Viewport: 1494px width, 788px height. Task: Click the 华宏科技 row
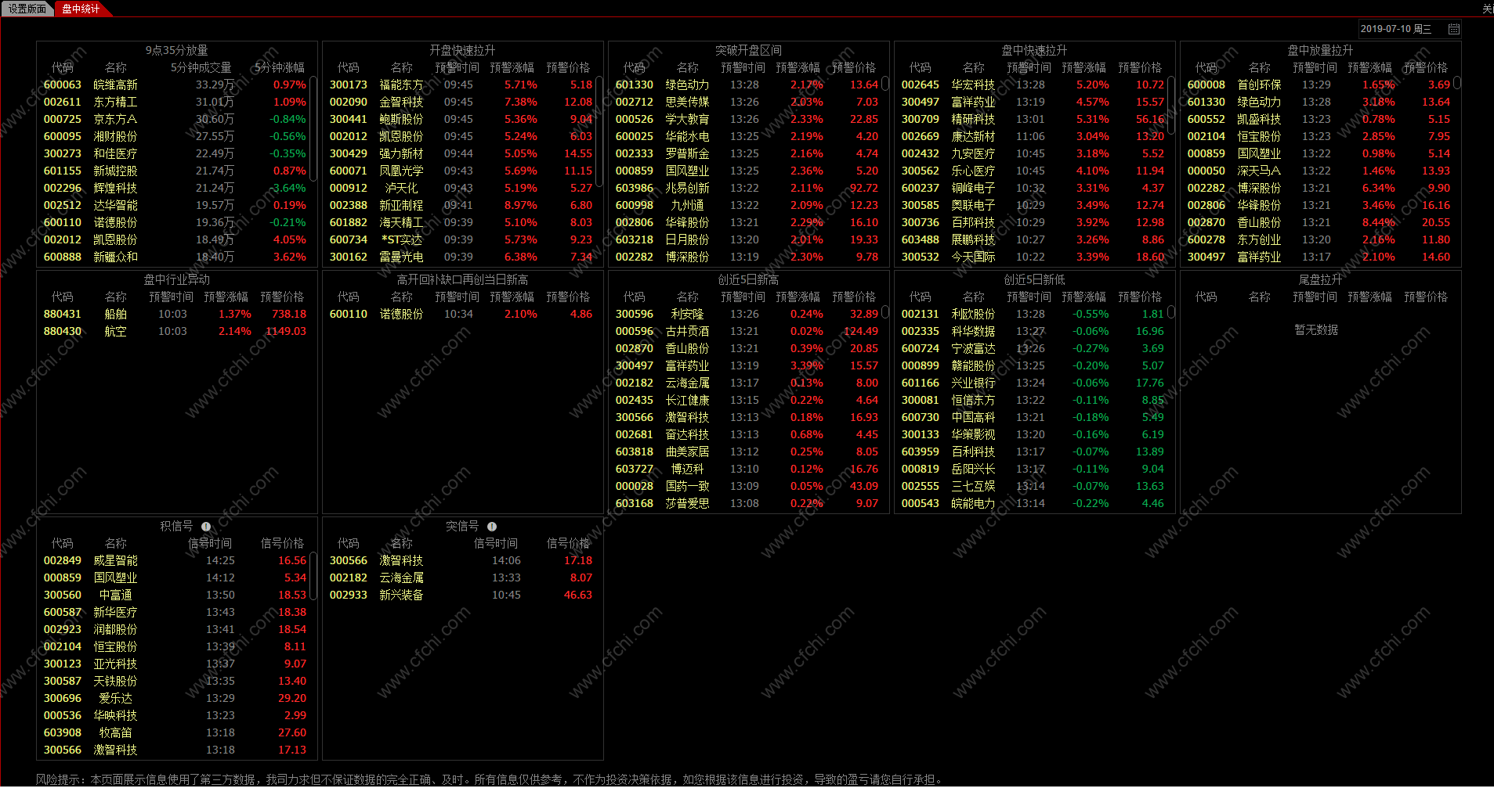click(1033, 85)
